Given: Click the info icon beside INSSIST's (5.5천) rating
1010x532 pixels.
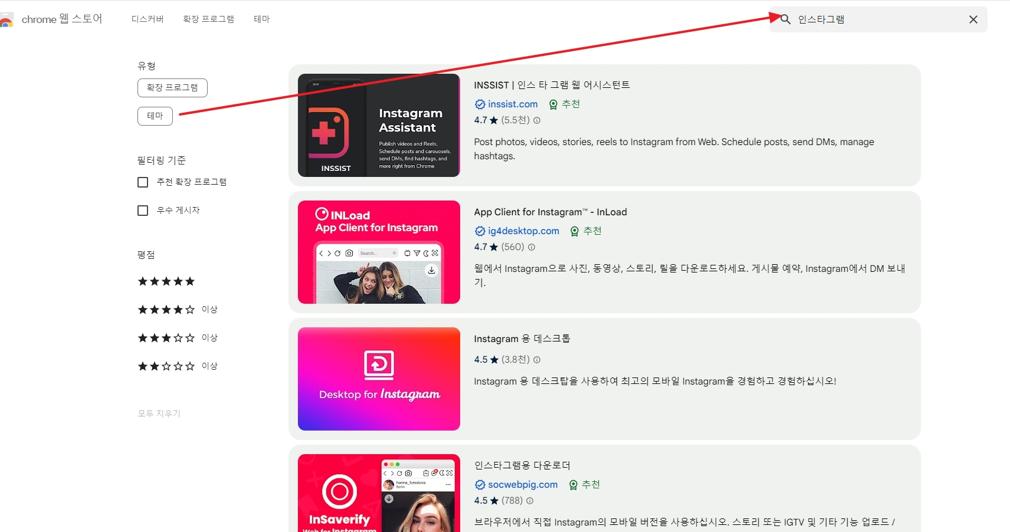Looking at the screenshot, I should [537, 120].
